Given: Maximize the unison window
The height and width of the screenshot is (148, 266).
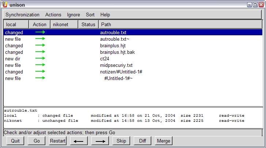Looking at the screenshot, I should pos(255,5).
